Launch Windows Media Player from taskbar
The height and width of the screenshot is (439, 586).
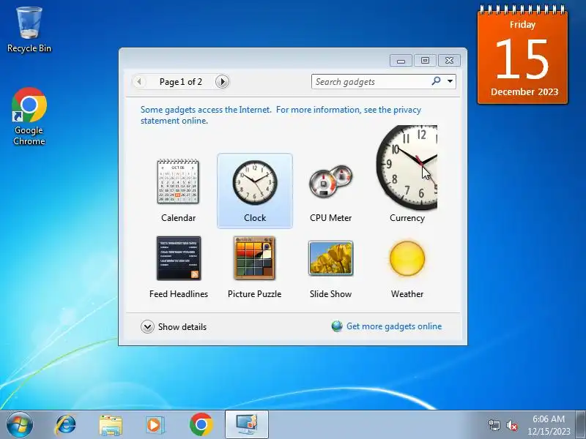click(x=155, y=425)
